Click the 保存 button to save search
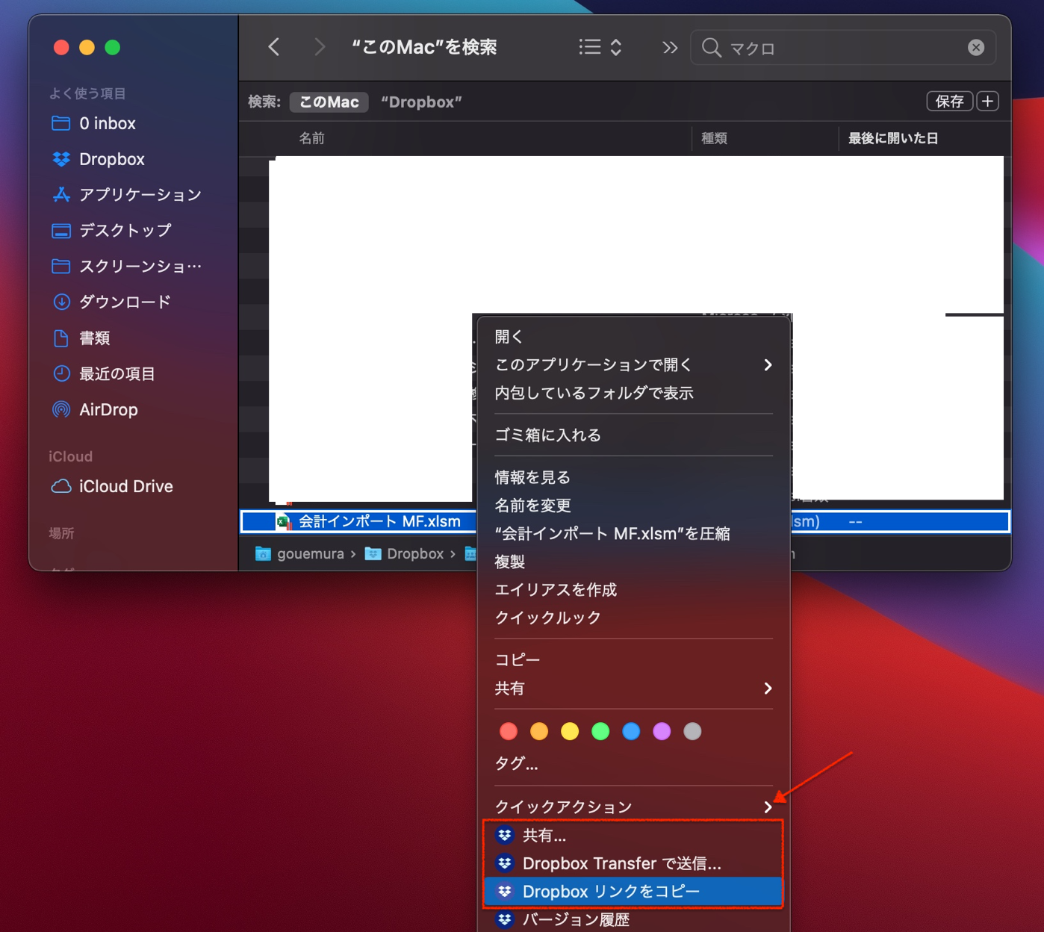 950,102
